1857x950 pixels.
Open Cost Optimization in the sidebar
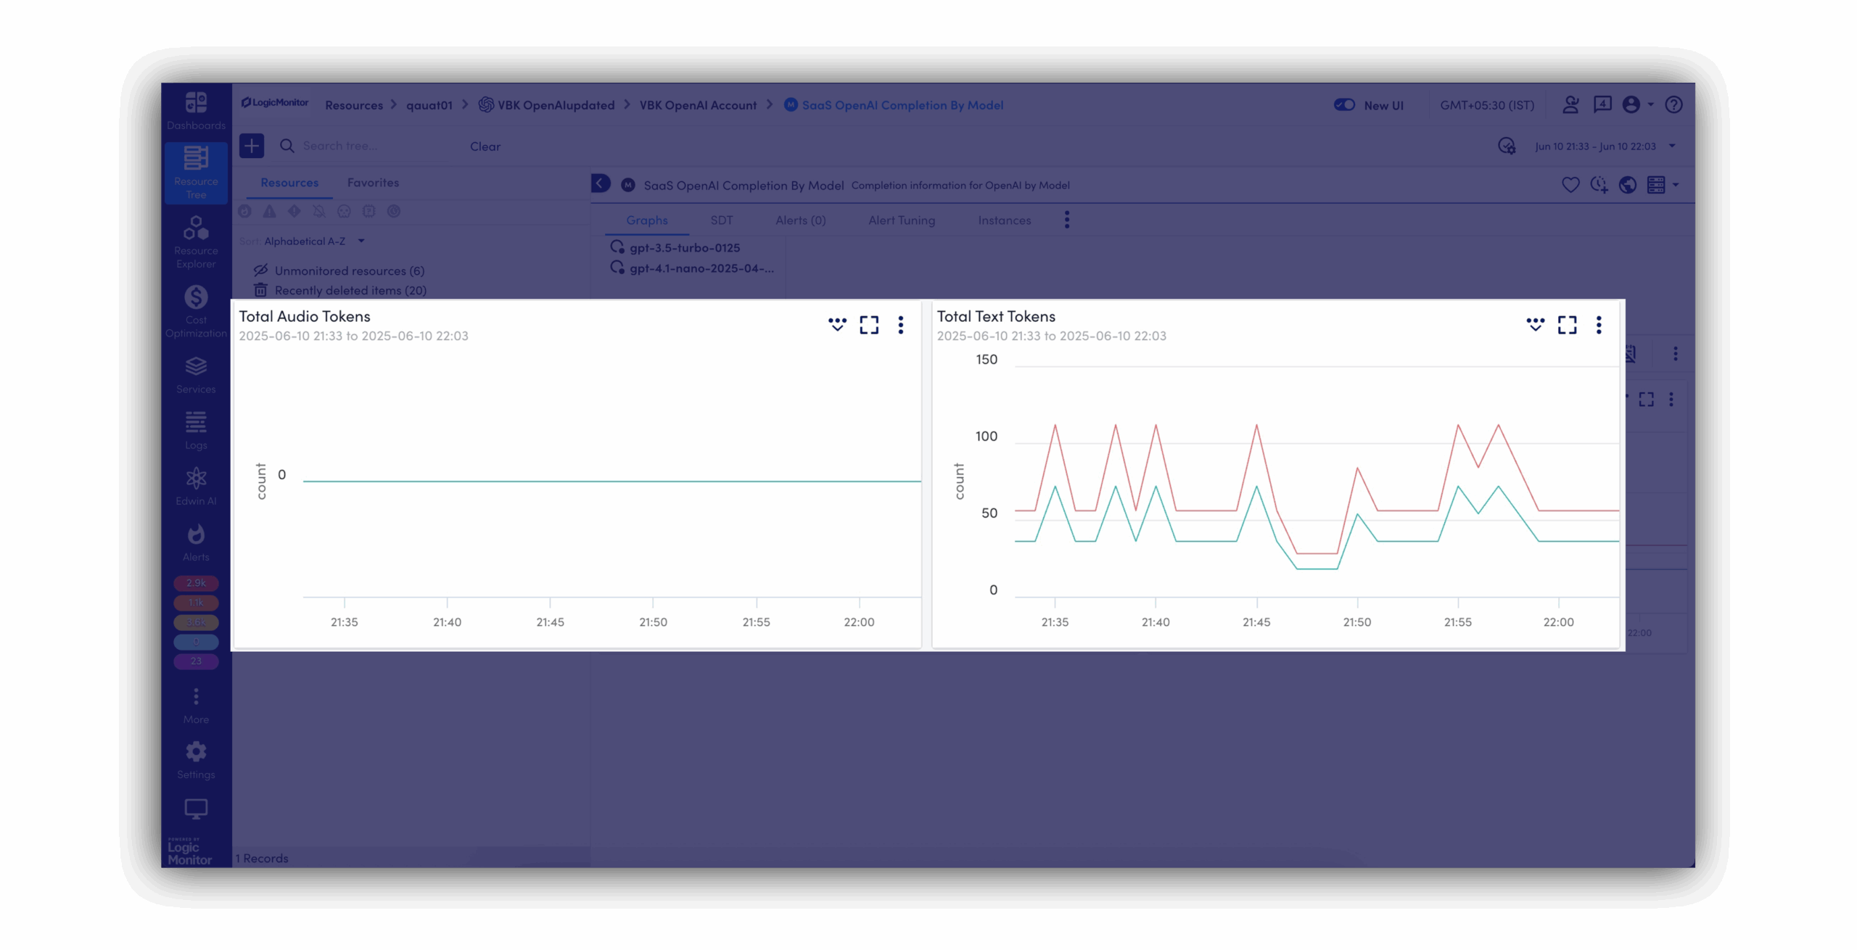(x=196, y=312)
